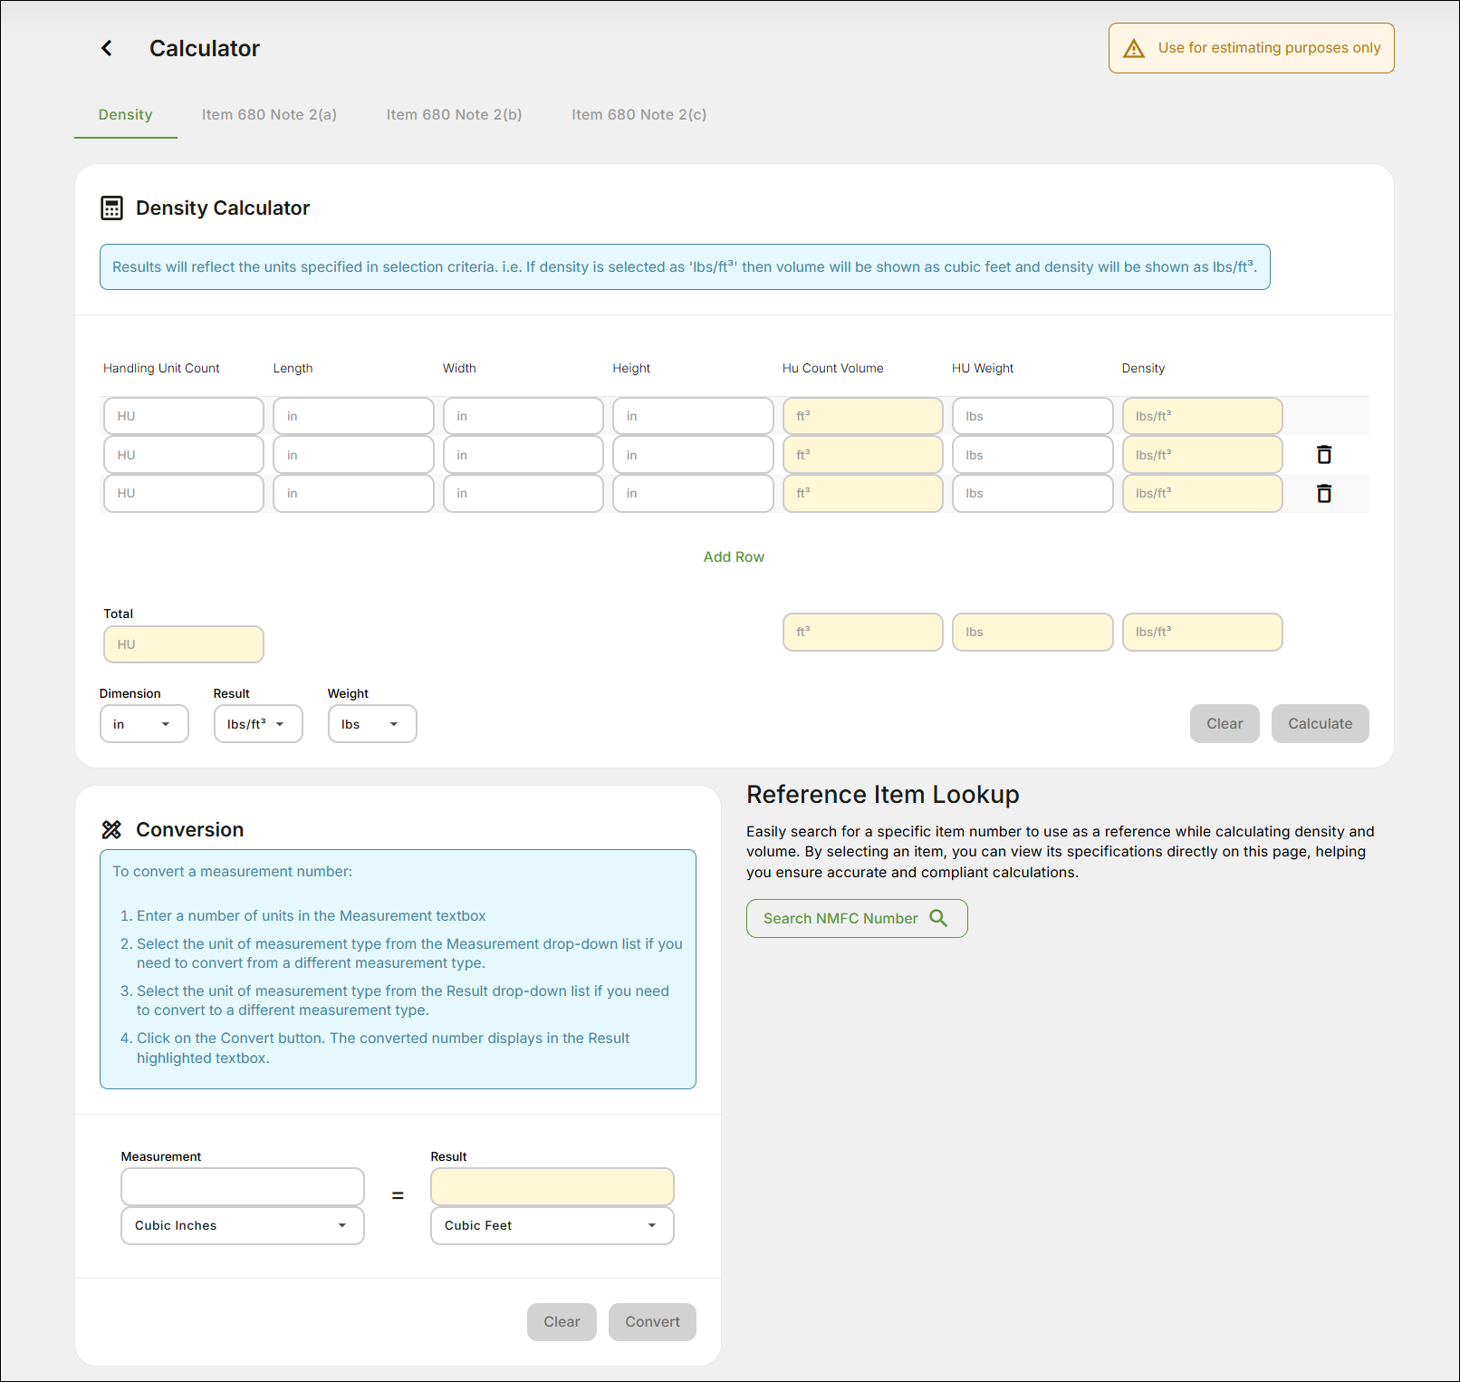Viewport: 1460px width, 1382px height.
Task: Focus the third row Handling Unit Count field
Action: click(184, 494)
